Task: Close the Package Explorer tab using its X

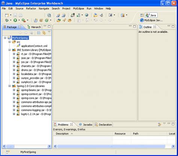Action: (20, 27)
